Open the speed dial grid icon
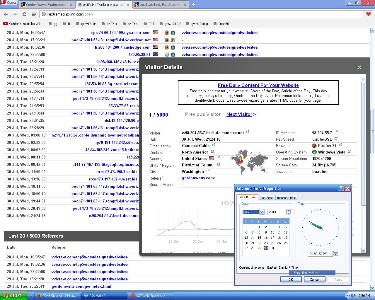 pos(34,14)
